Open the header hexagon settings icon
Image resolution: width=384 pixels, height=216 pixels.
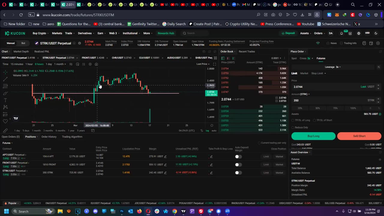[378, 43]
